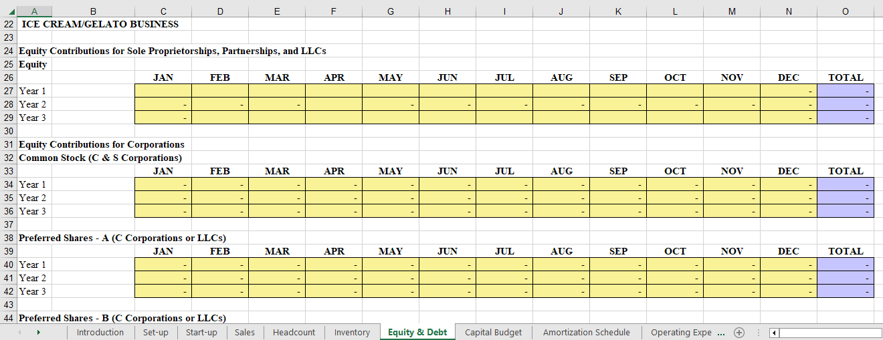Image resolution: width=883 pixels, height=340 pixels.
Task: Select row 27 header
Action: point(8,91)
